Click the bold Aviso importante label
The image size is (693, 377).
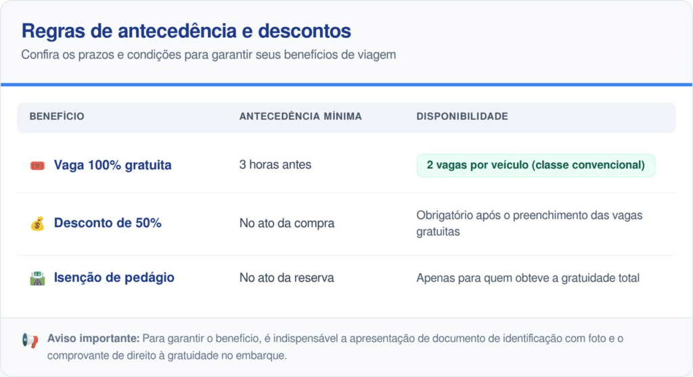click(x=93, y=338)
